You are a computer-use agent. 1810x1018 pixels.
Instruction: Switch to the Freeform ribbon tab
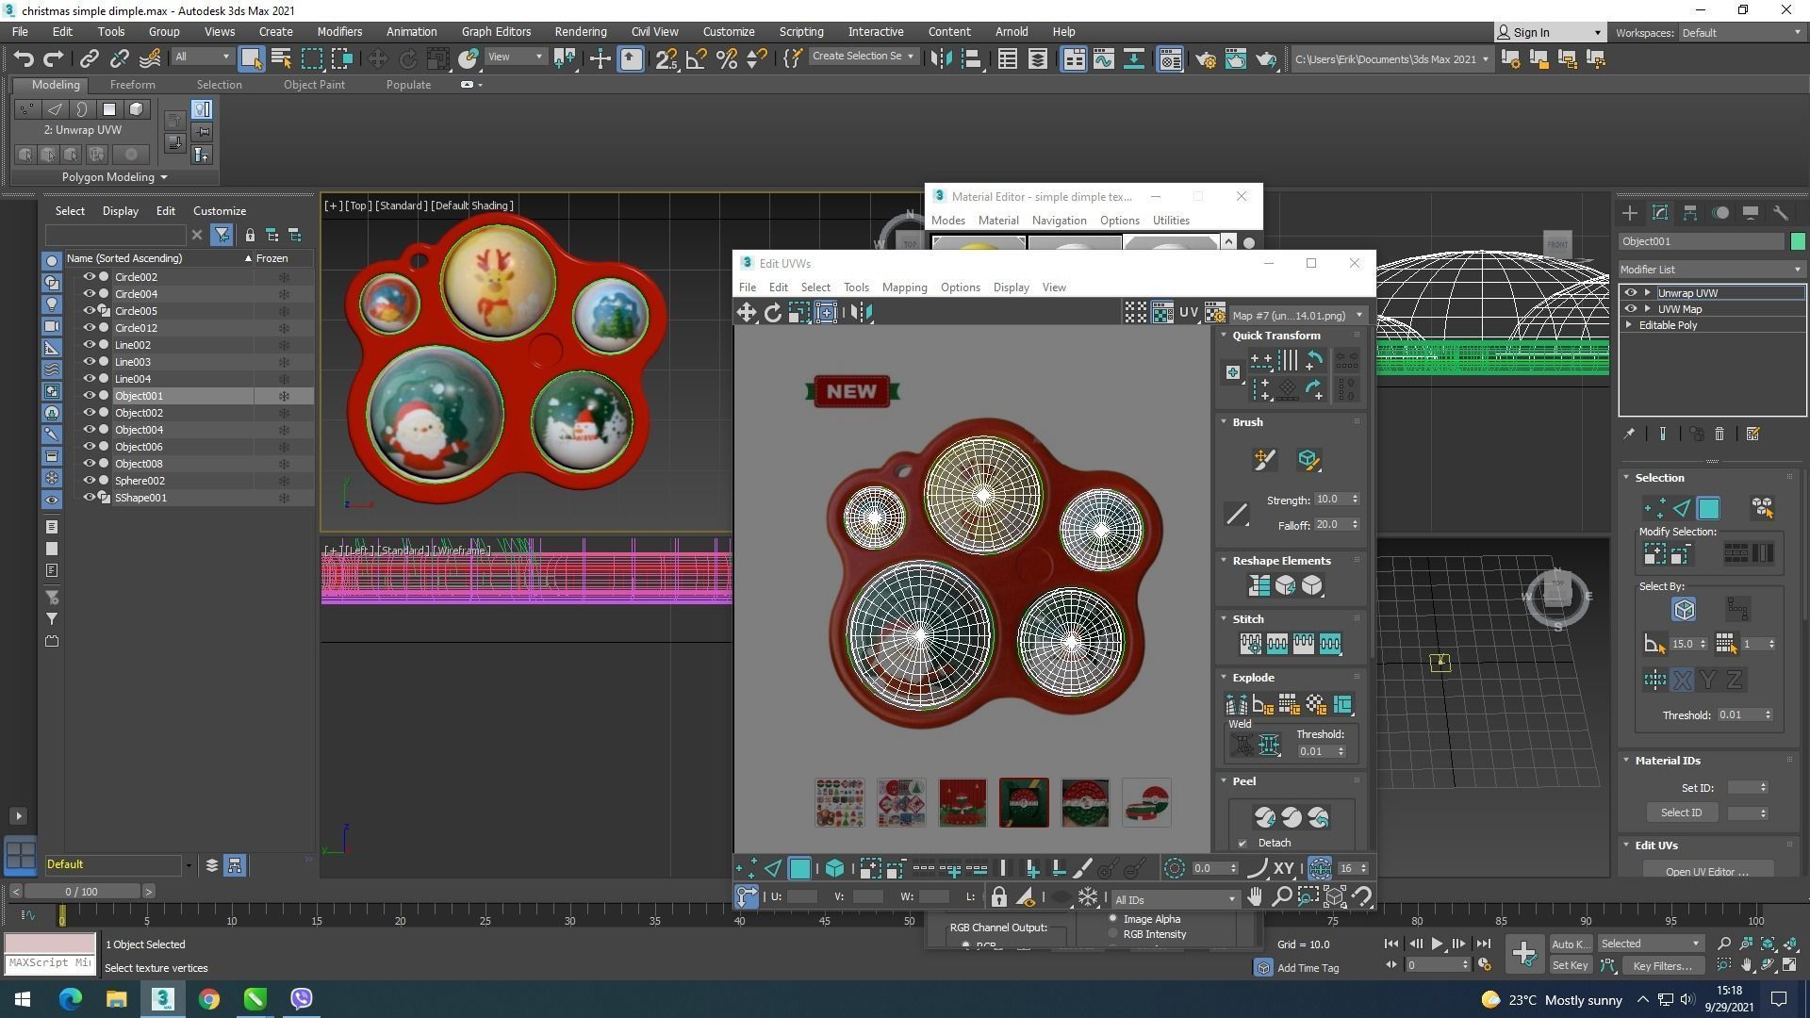pyautogui.click(x=132, y=85)
